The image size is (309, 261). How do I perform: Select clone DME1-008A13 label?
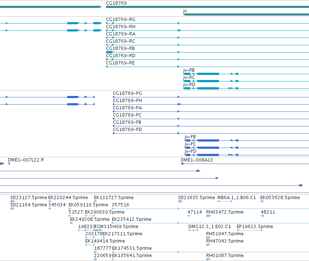pos(197,160)
